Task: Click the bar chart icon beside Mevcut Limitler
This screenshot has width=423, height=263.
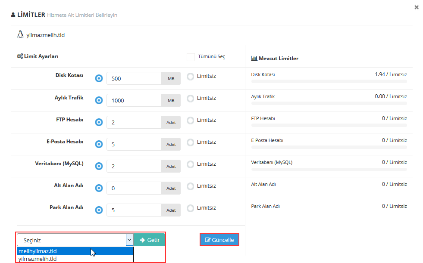Action: pos(254,58)
